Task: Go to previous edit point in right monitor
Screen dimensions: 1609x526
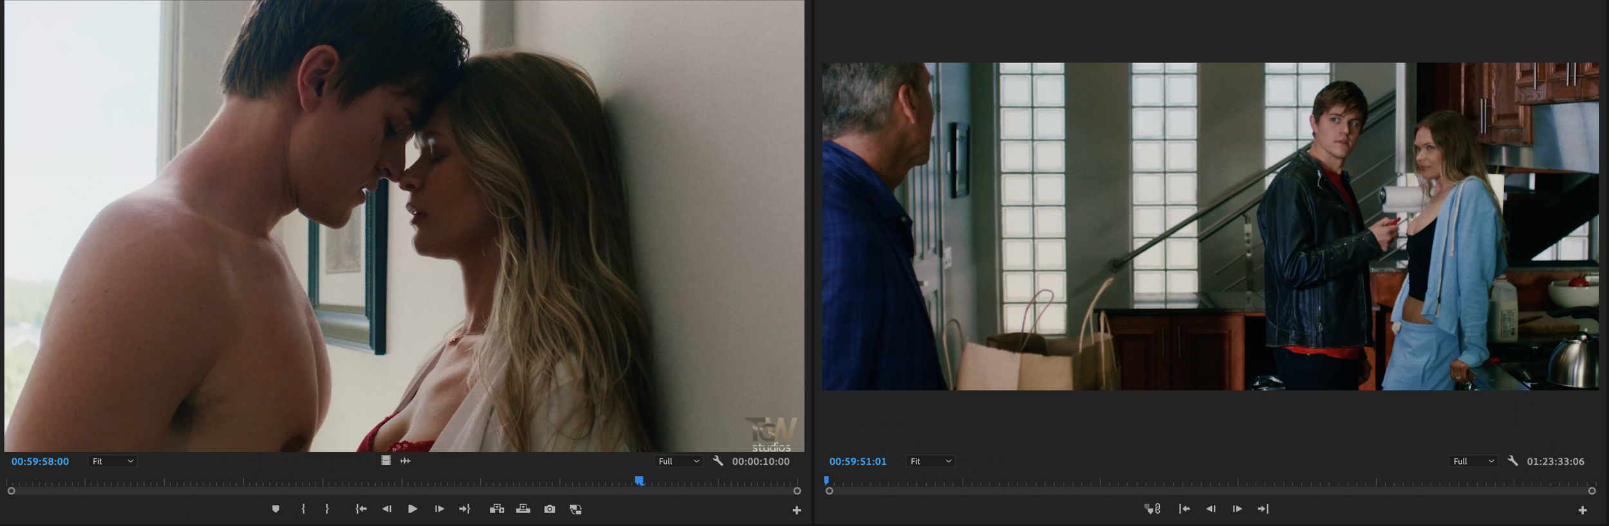Action: click(1184, 509)
